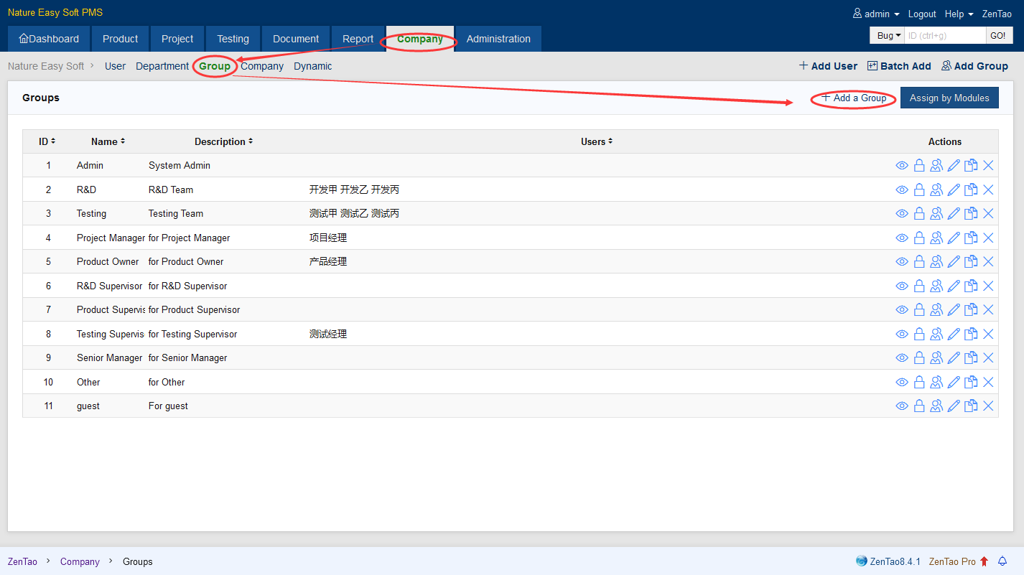Open the Help dropdown menu
1024x575 pixels.
click(959, 14)
